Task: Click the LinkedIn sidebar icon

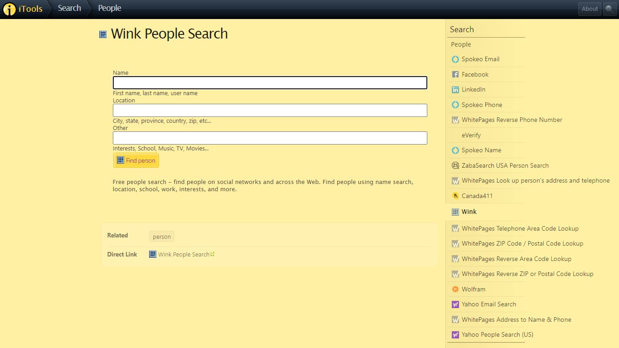Action: 455,90
